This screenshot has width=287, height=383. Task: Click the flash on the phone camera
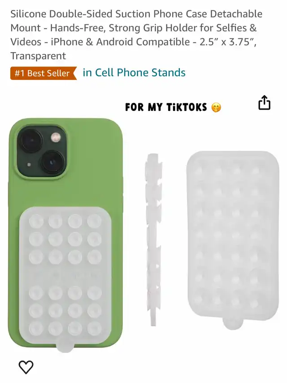(56, 137)
